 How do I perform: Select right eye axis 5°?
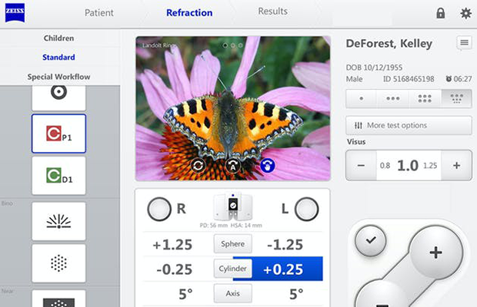pyautogui.click(x=185, y=294)
